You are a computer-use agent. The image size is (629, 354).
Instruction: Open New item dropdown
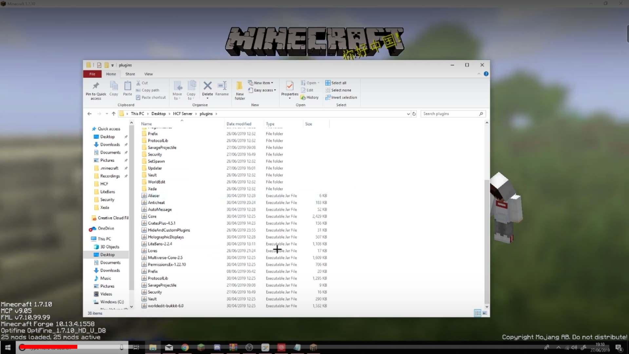coord(261,83)
